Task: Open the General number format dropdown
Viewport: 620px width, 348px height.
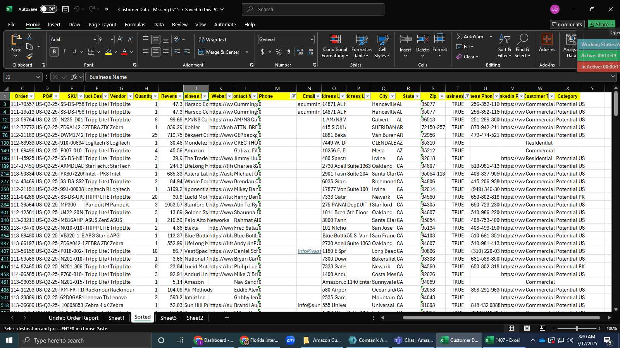Action: [x=312, y=39]
